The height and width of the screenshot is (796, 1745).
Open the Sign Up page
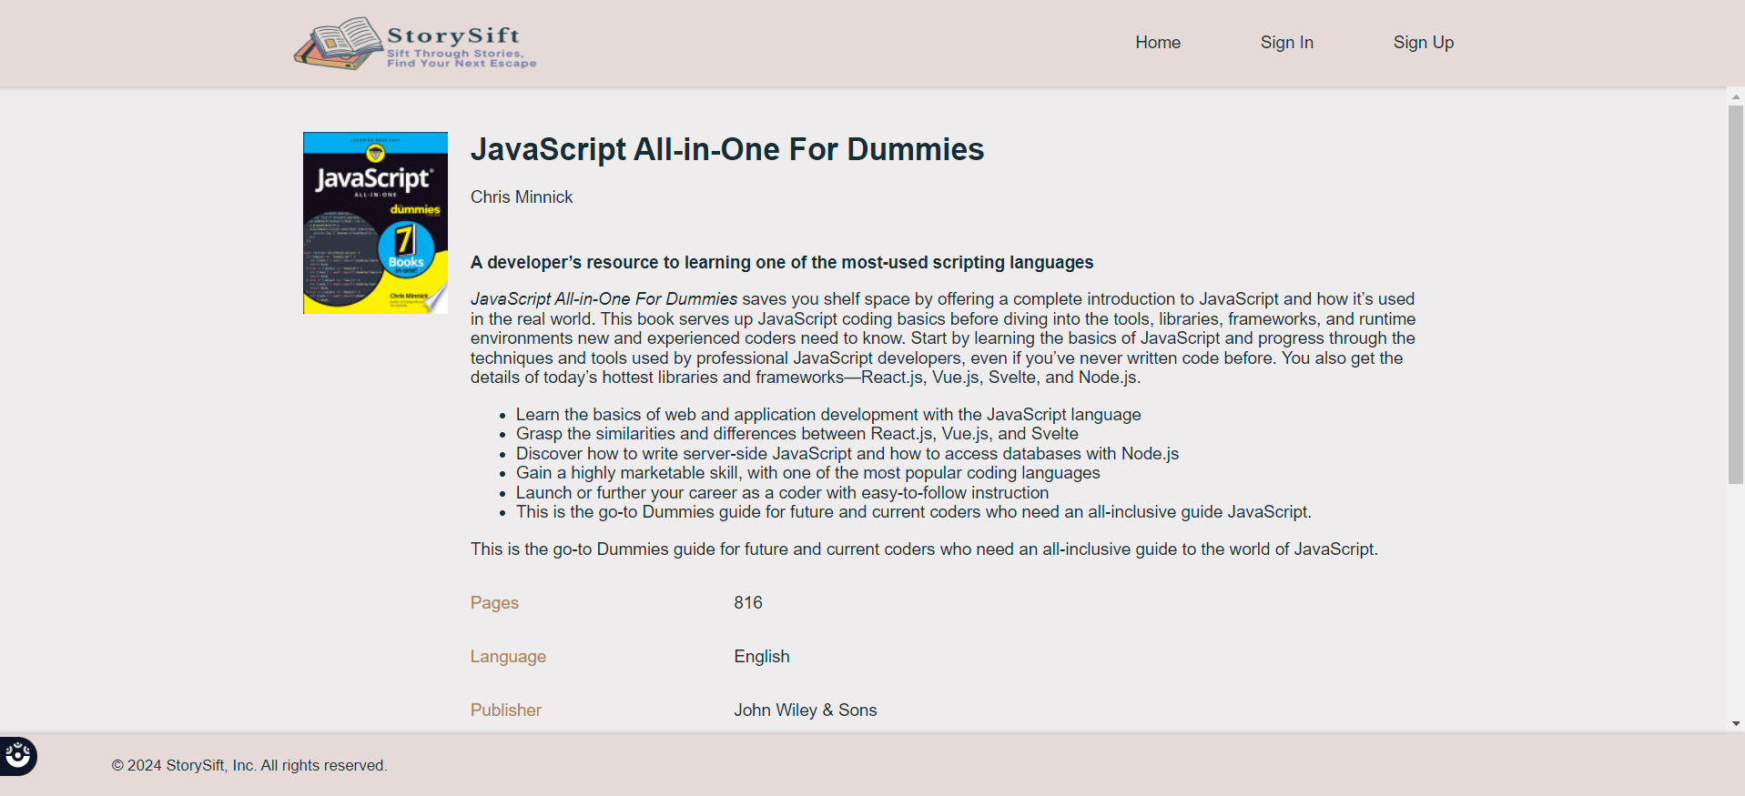[1424, 43]
